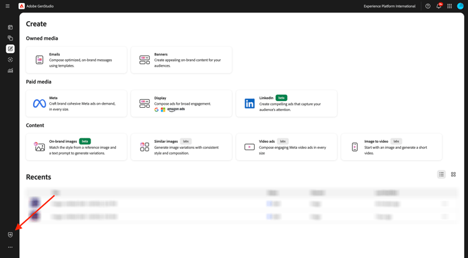The height and width of the screenshot is (258, 468).
Task: Open the user profile avatar
Action: pyautogui.click(x=461, y=6)
